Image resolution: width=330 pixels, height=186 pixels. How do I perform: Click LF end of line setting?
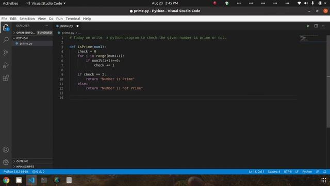[297, 172]
